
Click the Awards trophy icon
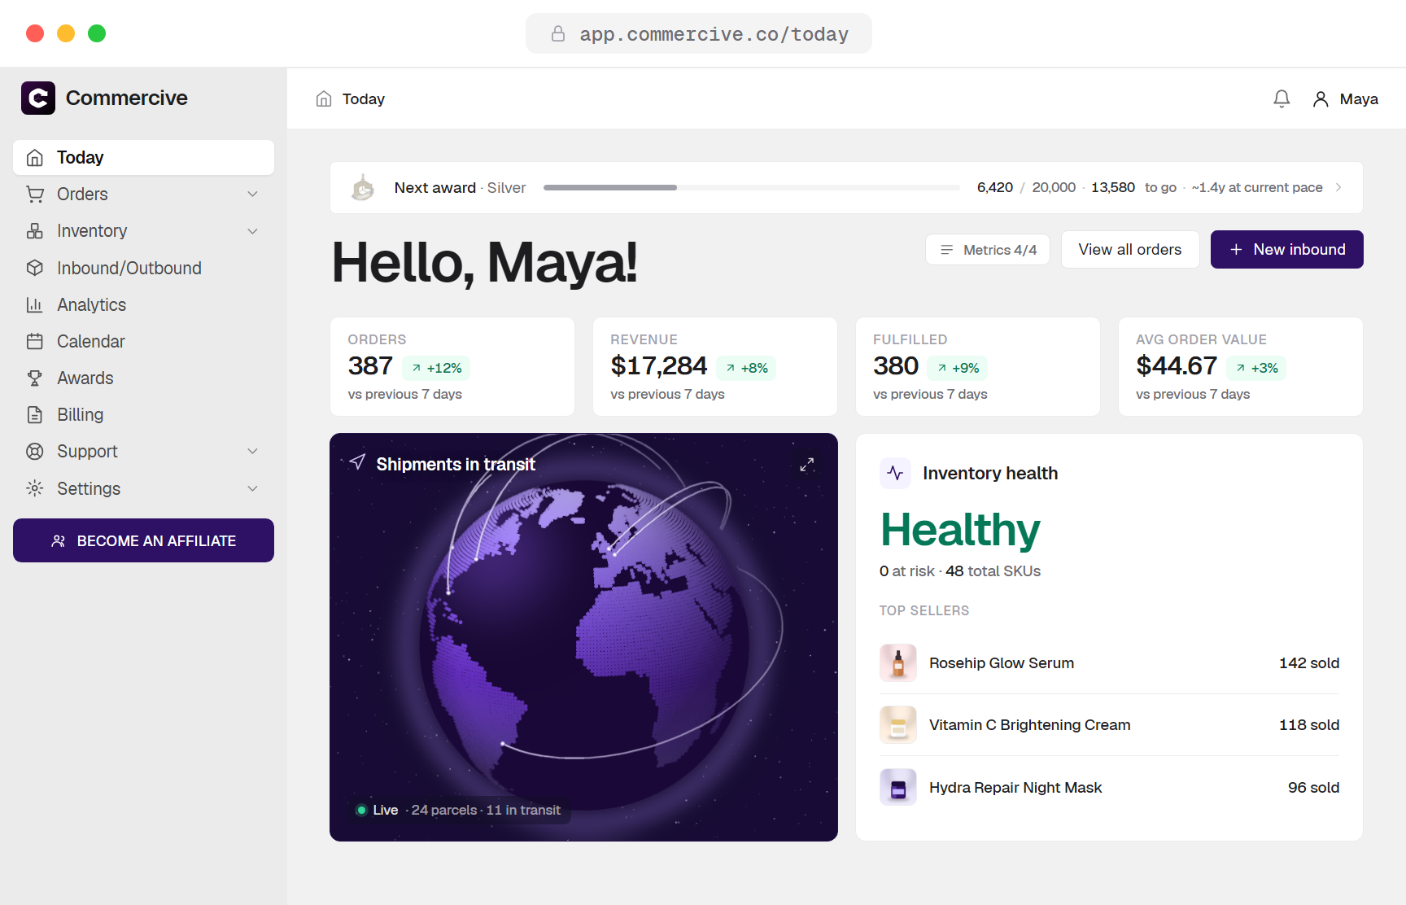click(35, 378)
